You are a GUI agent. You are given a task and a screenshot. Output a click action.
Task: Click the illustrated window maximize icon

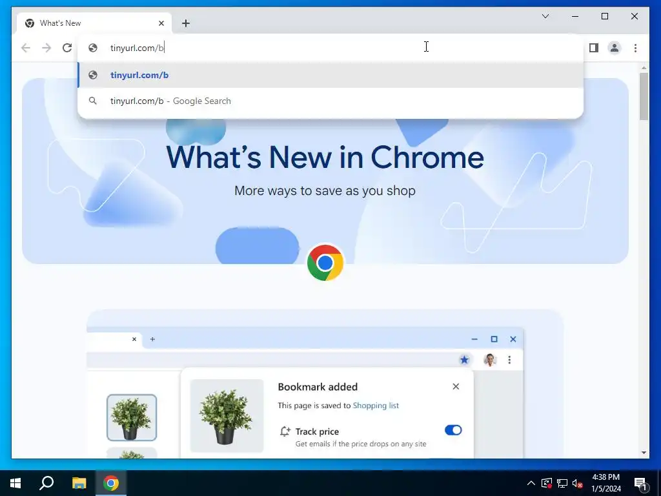tap(494, 339)
